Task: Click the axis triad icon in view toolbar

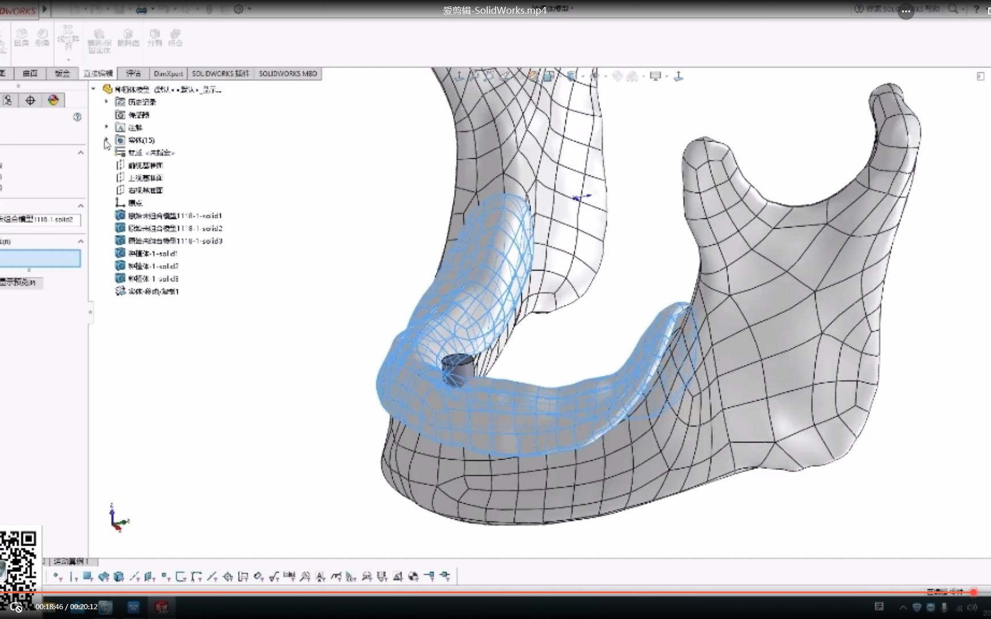Action: click(678, 76)
